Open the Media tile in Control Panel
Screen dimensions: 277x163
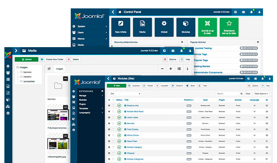142,27
